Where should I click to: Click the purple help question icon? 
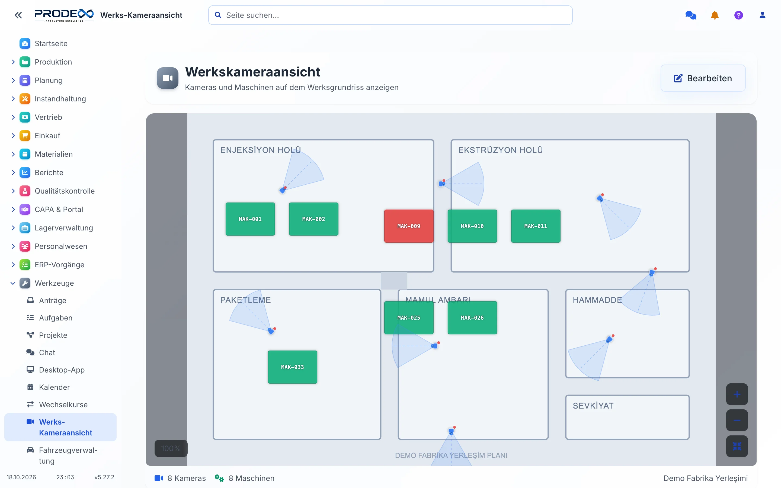[x=738, y=15]
